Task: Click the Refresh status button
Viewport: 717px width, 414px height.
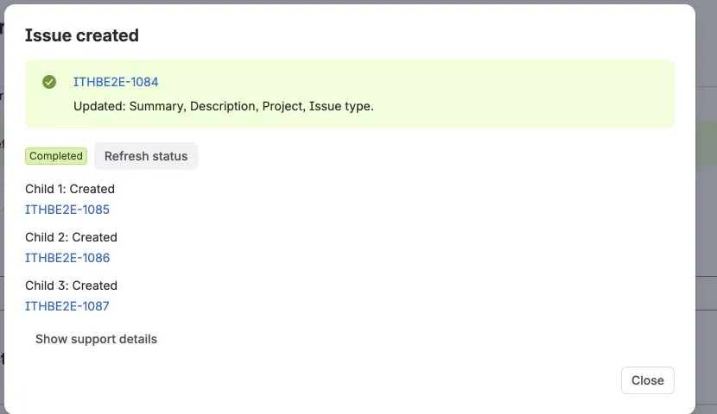Action: tap(146, 156)
